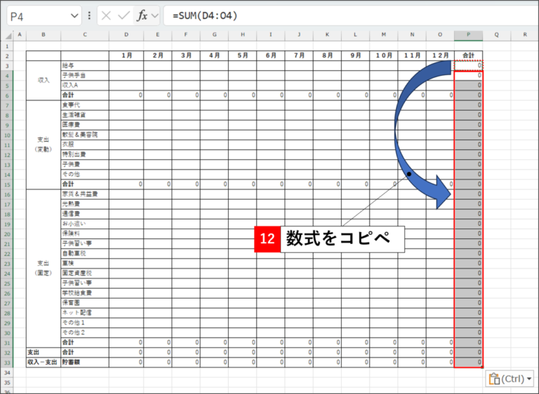Select row 33 header

click(x=6, y=362)
